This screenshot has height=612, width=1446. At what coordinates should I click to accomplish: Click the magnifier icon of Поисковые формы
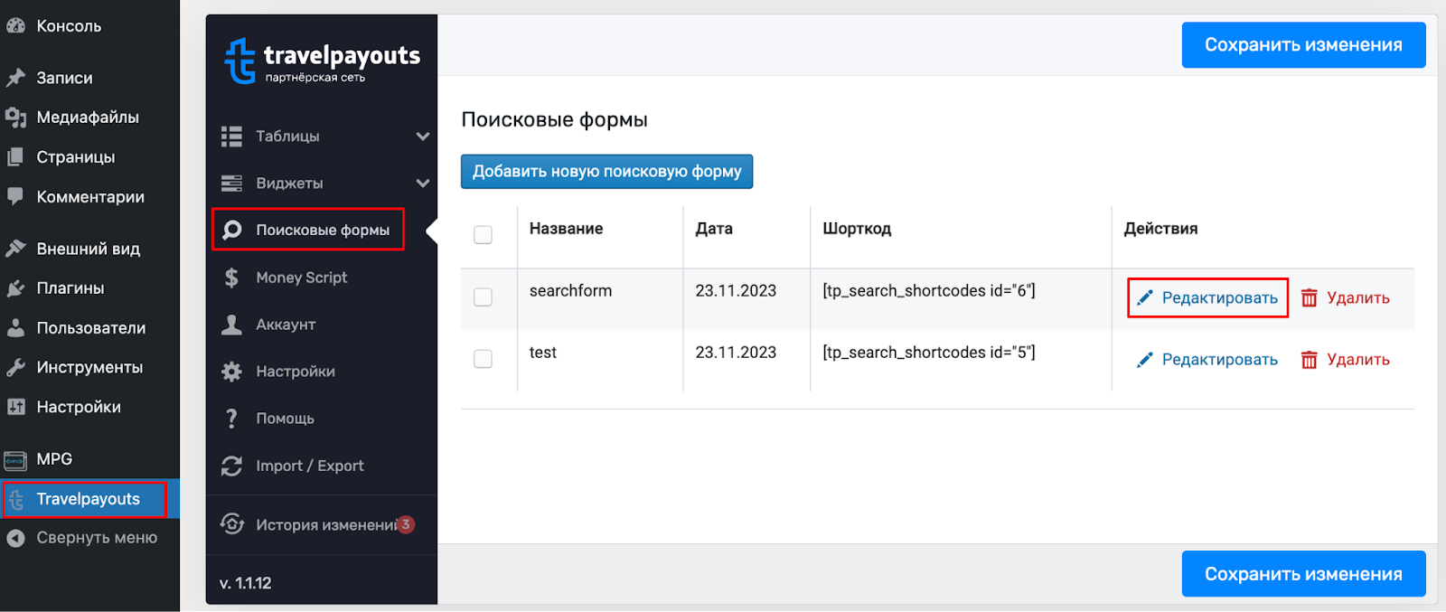click(232, 230)
